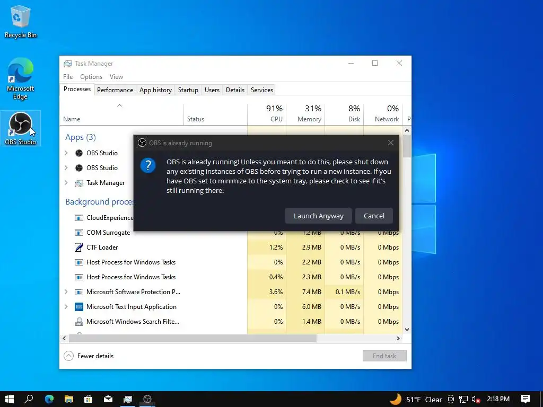The image size is (543, 407).
Task: Select the CTF Loader process row
Action: click(231, 247)
